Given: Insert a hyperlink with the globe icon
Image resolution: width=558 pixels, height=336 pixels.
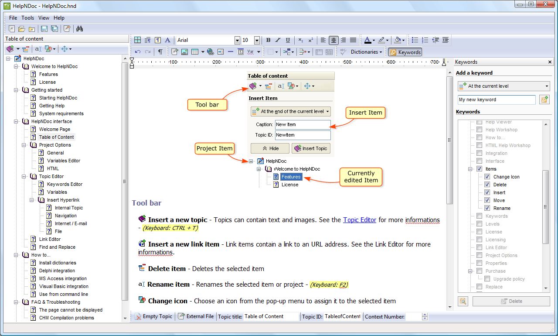Looking at the screenshot, I should point(211,52).
